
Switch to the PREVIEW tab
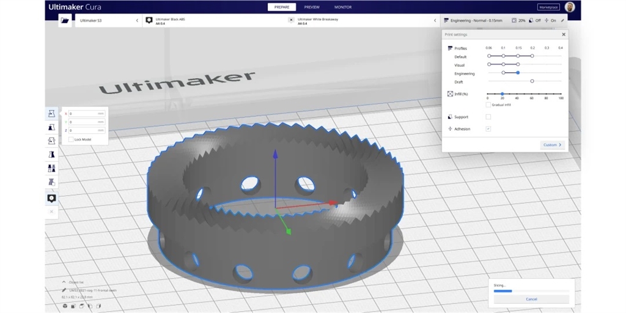[312, 7]
